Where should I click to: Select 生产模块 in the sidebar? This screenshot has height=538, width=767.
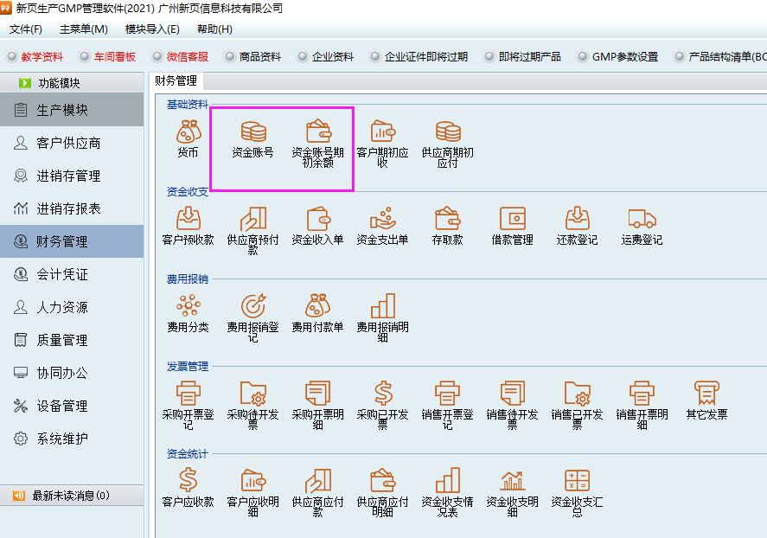[62, 111]
